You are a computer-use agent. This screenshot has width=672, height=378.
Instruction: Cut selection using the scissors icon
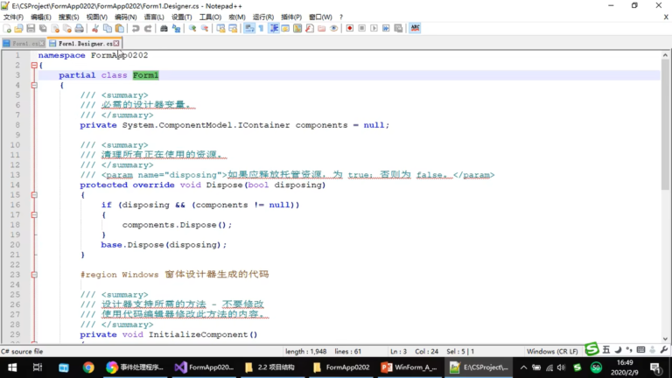pyautogui.click(x=95, y=28)
